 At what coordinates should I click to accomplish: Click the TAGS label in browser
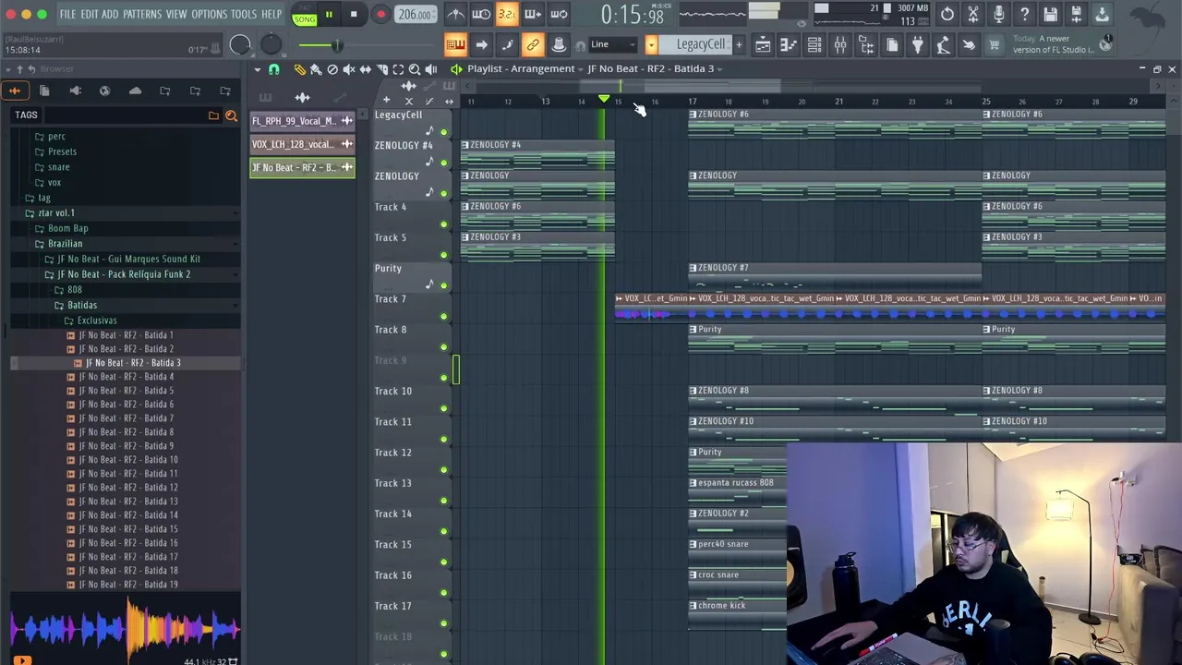point(26,115)
